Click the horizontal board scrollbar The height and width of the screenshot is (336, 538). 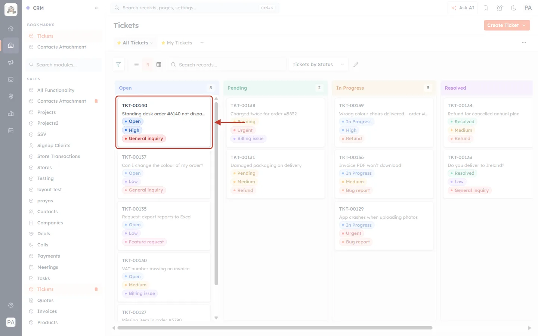click(x=275, y=328)
